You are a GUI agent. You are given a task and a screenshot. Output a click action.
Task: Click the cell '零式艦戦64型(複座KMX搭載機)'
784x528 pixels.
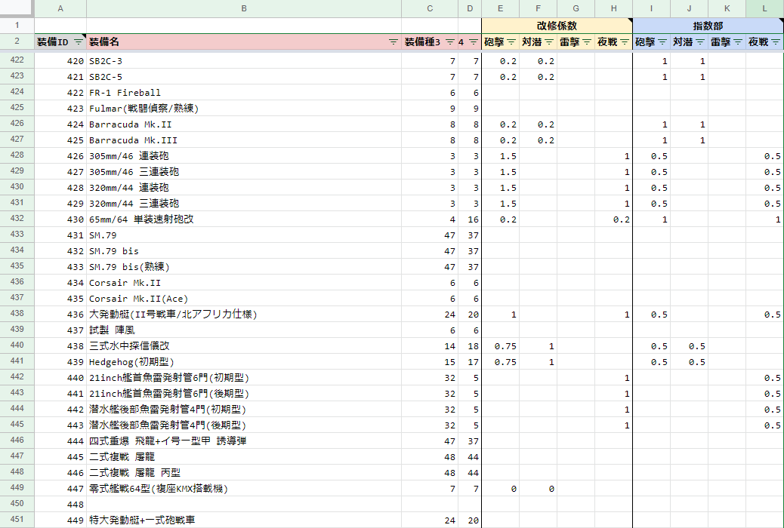click(244, 489)
